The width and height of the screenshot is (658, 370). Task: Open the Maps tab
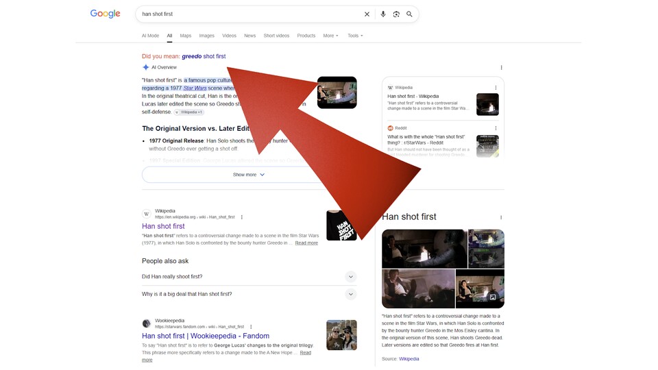point(186,36)
